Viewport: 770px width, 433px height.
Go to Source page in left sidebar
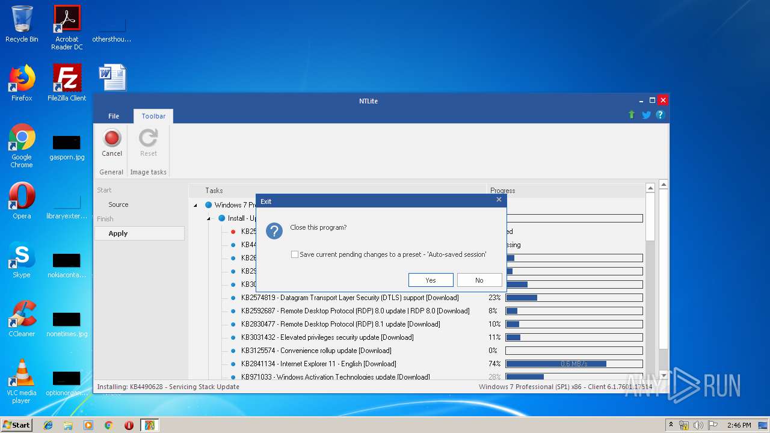pyautogui.click(x=119, y=204)
